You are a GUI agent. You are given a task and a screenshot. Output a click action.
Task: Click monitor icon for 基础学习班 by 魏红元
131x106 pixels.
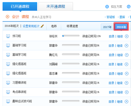coord(8,55)
